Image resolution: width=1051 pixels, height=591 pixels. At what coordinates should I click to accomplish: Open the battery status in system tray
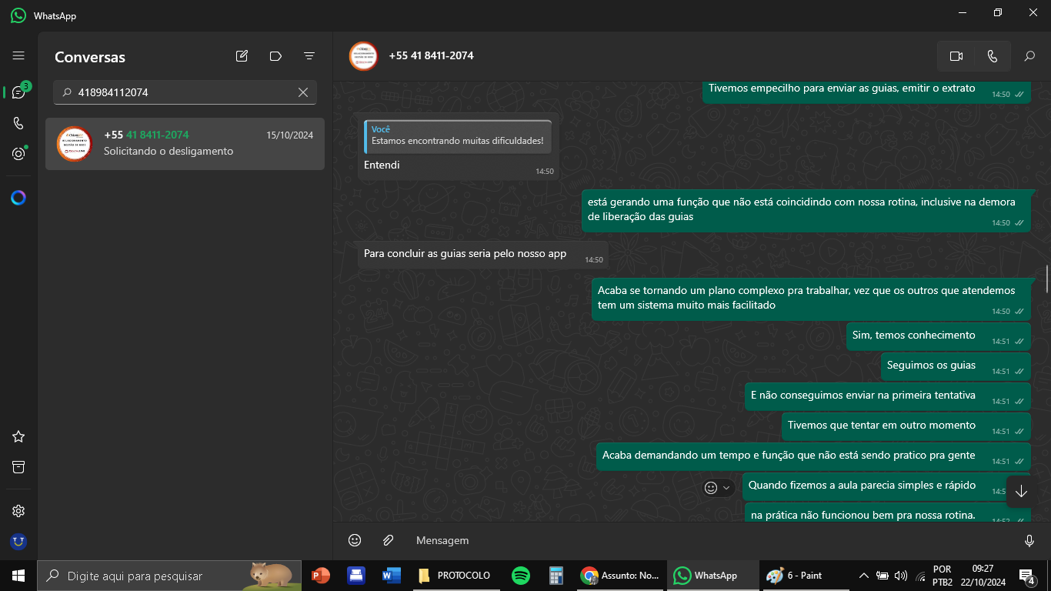pos(883,576)
